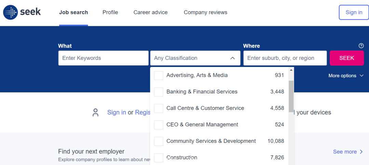Select the Call Centre & Customer Service checkbox
This screenshot has height=165, width=369.
pos(159,108)
